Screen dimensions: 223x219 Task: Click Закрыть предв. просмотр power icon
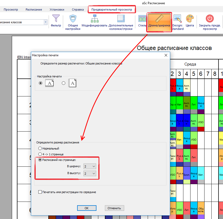(x=210, y=19)
